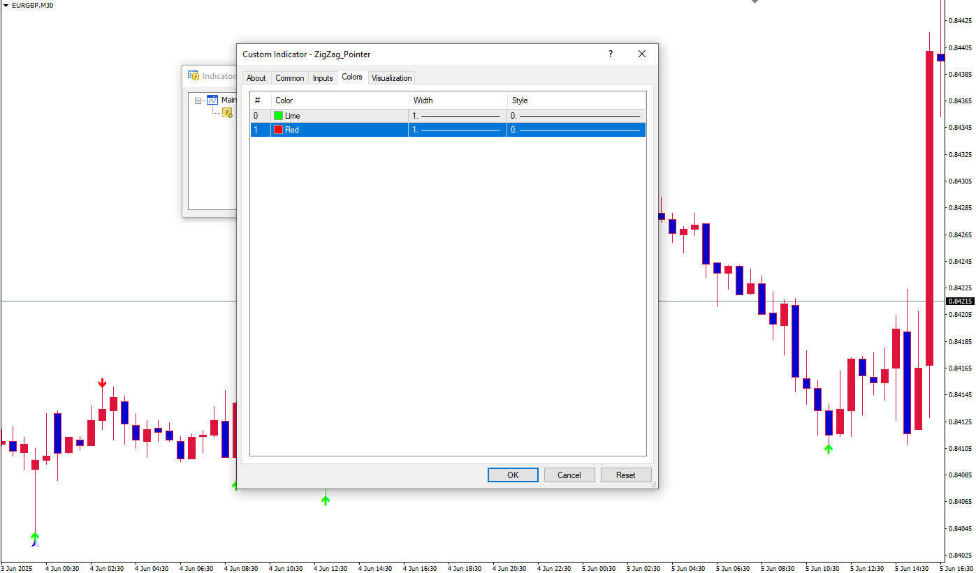976x573 pixels.
Task: Click the dialog title Custom Indicator - ZigZag_Pointer
Action: click(307, 54)
